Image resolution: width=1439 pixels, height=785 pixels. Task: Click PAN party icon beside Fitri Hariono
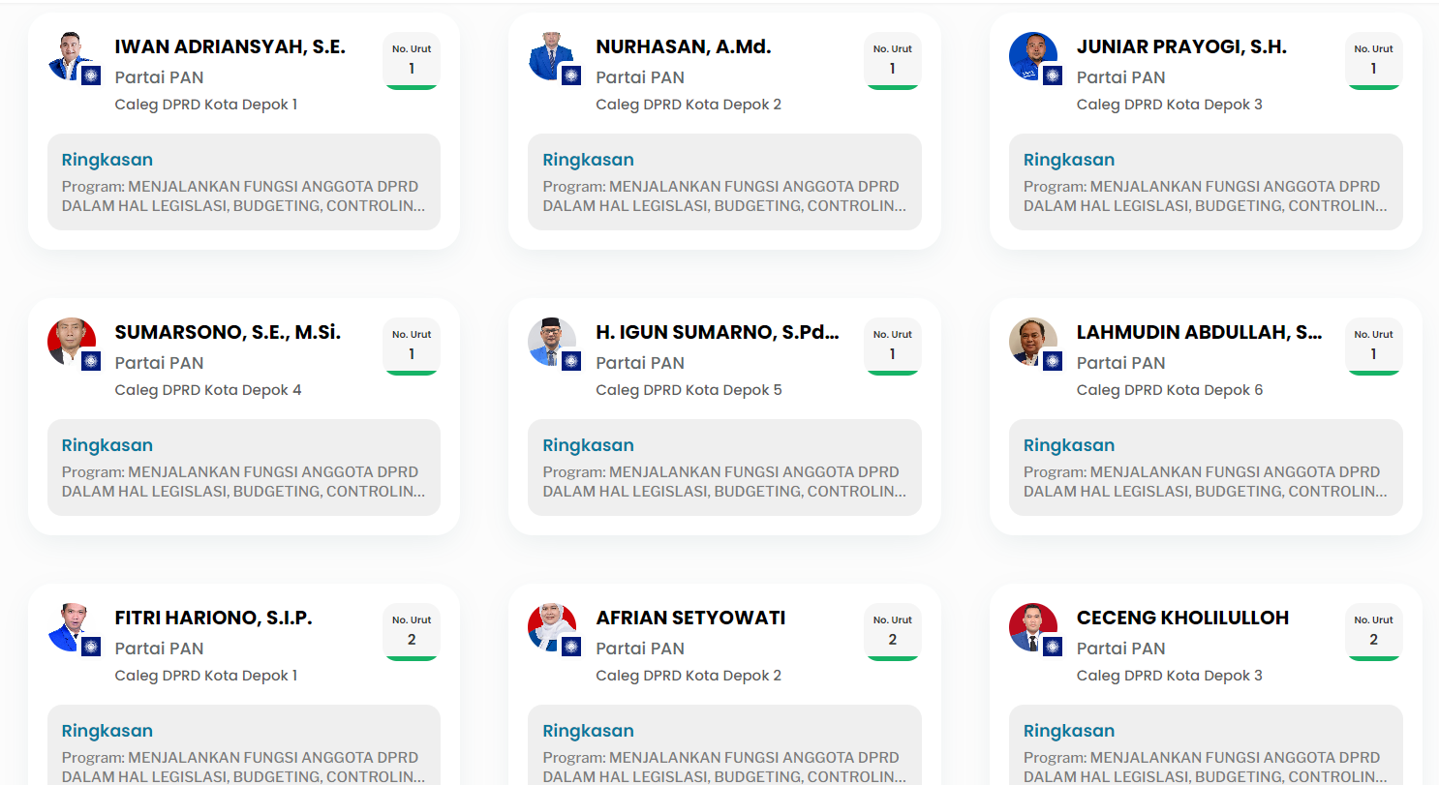[91, 647]
